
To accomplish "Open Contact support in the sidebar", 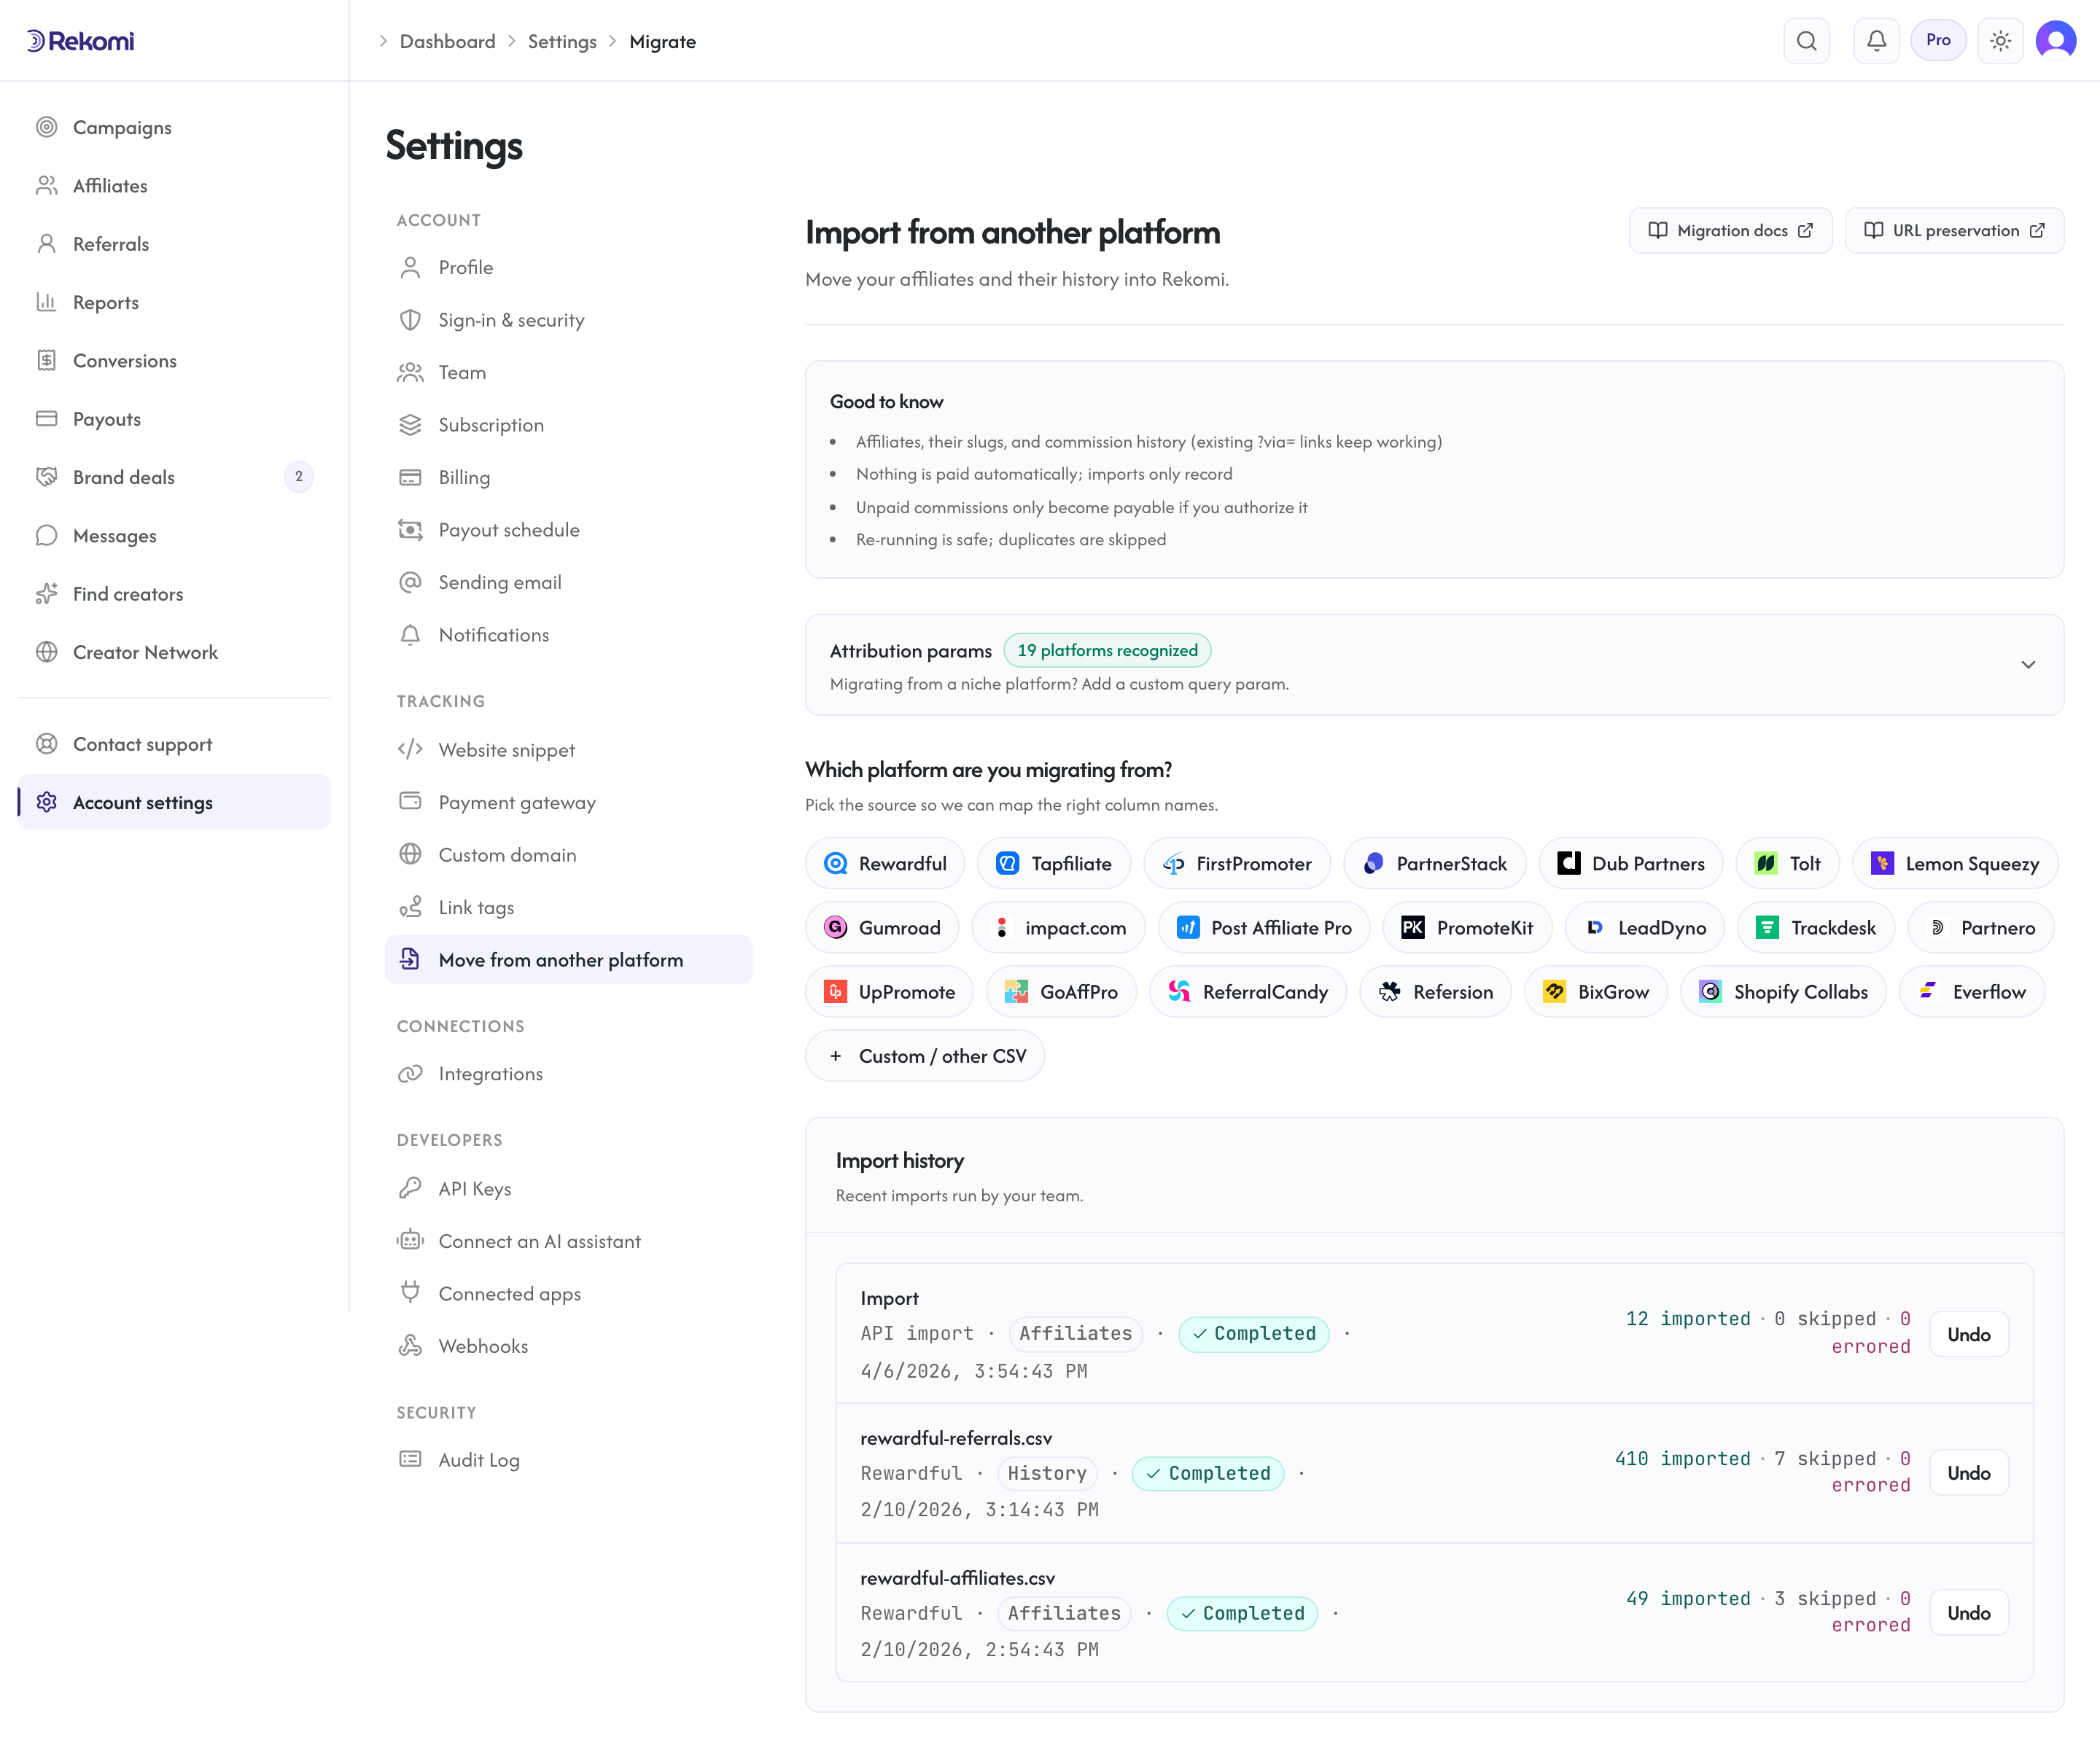I will point(174,744).
